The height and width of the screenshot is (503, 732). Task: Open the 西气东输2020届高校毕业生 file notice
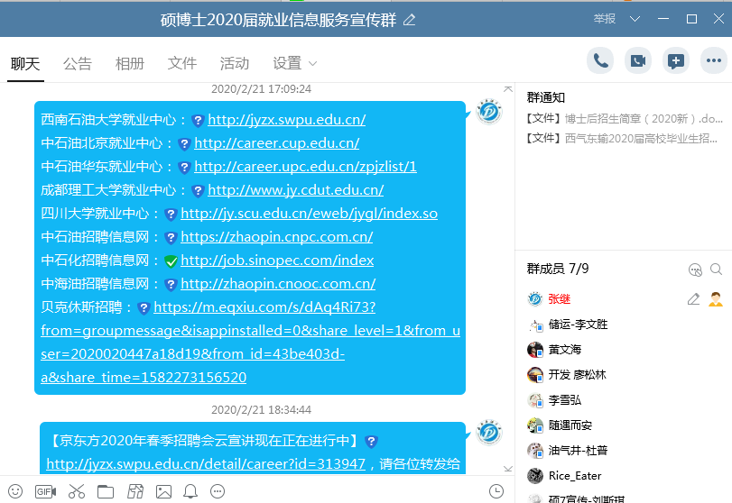point(622,139)
